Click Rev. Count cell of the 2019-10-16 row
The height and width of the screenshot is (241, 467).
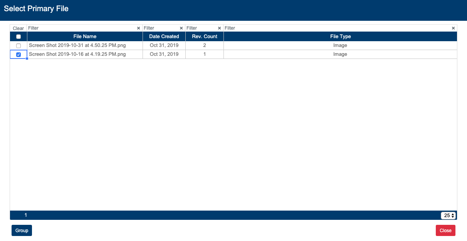(x=205, y=54)
